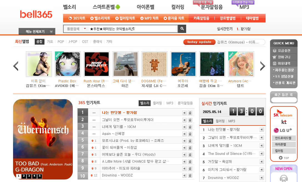The image size is (302, 182).
Task: Click phone icon for 꽃이 되어줄게 row
Action: click(x=190, y=148)
